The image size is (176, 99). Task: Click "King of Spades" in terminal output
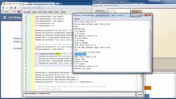click(x=81, y=43)
